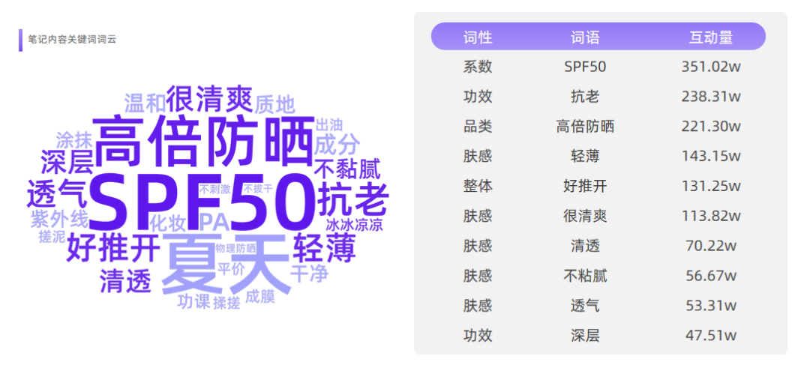This screenshot has width=810, height=371.
Task: Click the word 出油
Action: (x=328, y=124)
